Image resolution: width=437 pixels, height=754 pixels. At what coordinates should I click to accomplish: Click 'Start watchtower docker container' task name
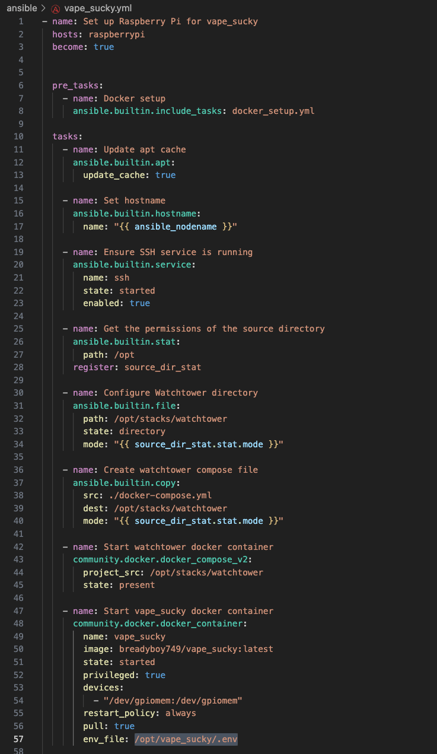tap(189, 547)
